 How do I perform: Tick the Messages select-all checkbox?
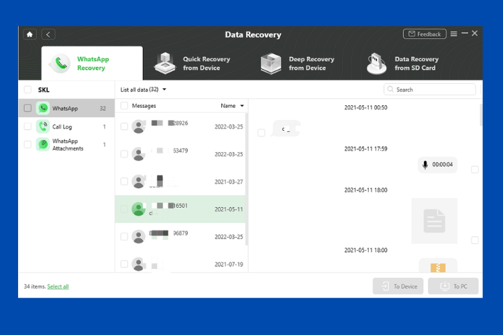click(x=124, y=105)
